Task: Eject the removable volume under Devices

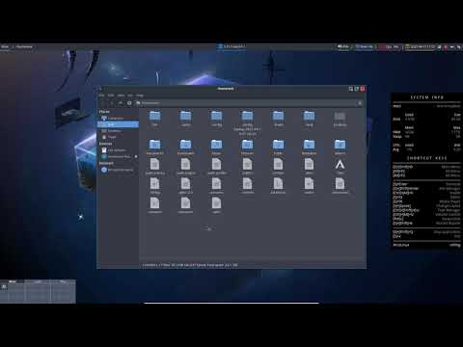Action: 136,156
